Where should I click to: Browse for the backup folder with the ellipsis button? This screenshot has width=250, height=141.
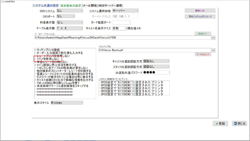click(x=213, y=50)
